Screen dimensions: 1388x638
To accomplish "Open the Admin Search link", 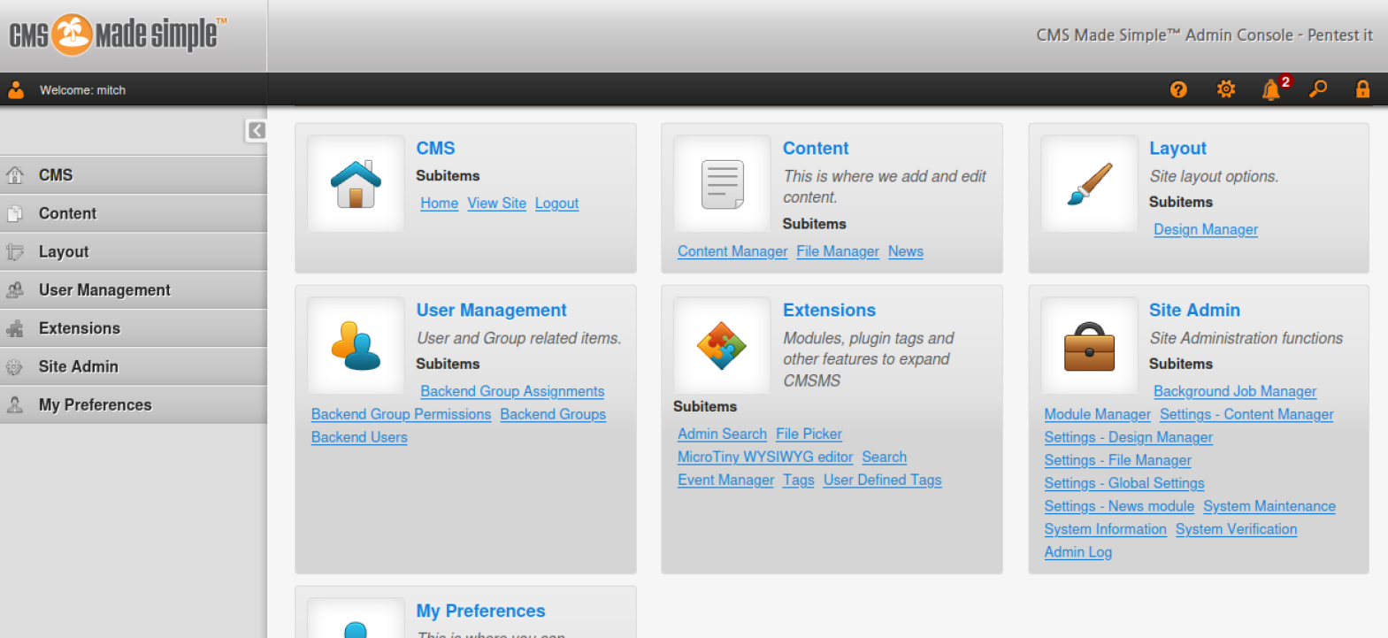I will tap(722, 434).
